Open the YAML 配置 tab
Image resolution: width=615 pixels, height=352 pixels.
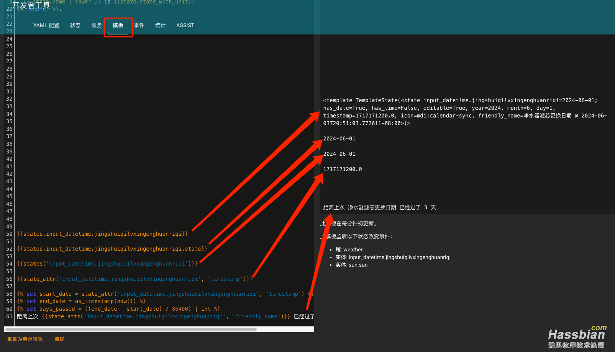click(46, 25)
